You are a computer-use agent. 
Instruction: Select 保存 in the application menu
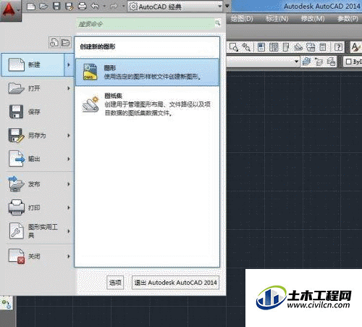click(37, 112)
